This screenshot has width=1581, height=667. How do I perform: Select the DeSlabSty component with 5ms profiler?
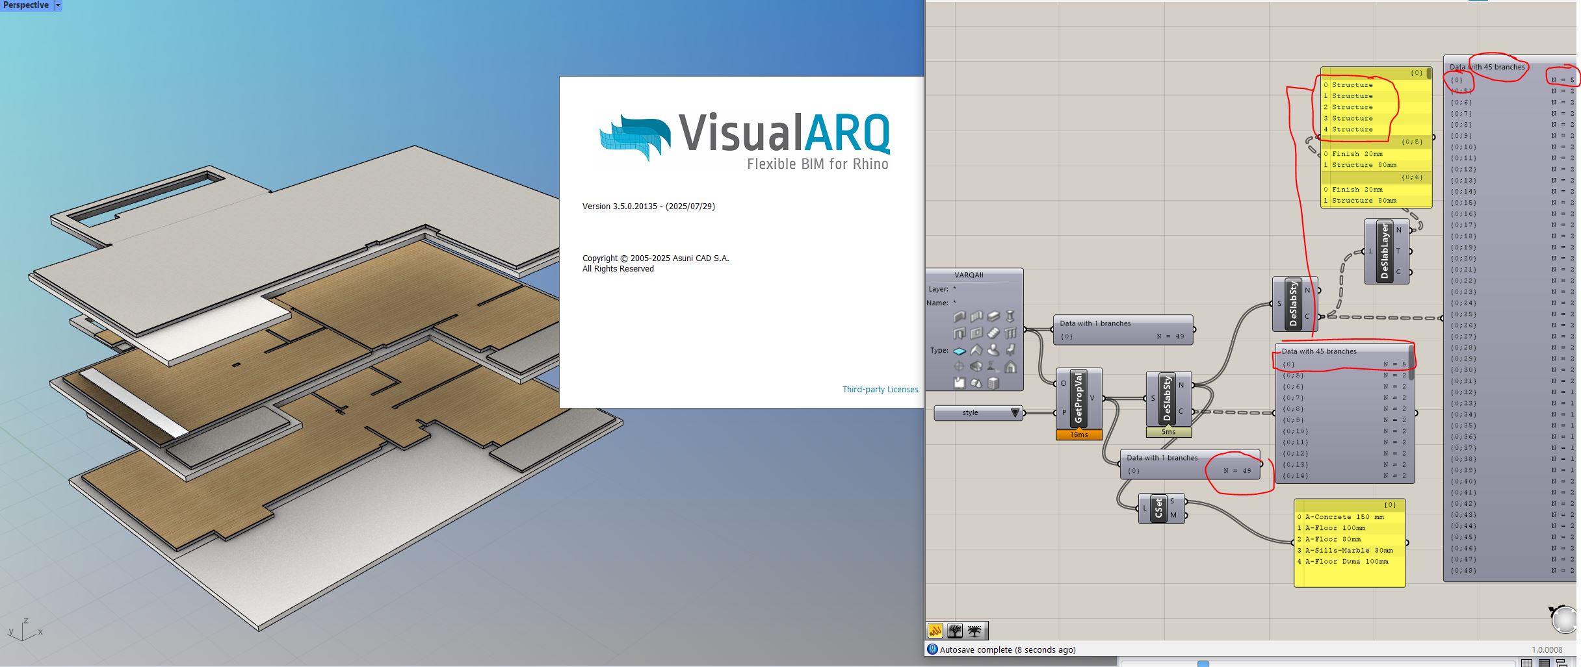pos(1168,399)
